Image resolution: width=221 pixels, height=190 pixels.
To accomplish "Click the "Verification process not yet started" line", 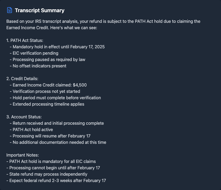I will [46, 91].
